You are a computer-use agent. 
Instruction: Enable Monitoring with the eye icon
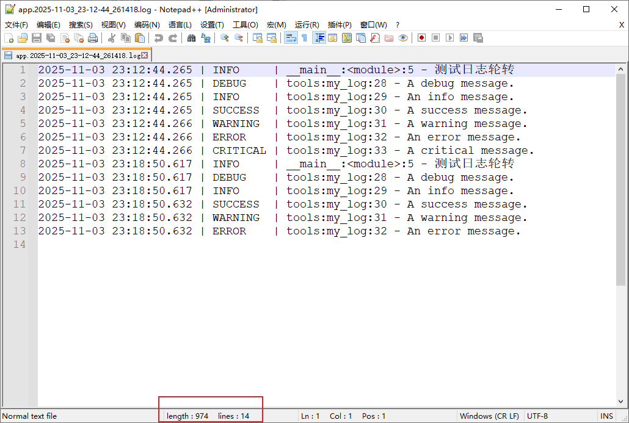pyautogui.click(x=404, y=37)
